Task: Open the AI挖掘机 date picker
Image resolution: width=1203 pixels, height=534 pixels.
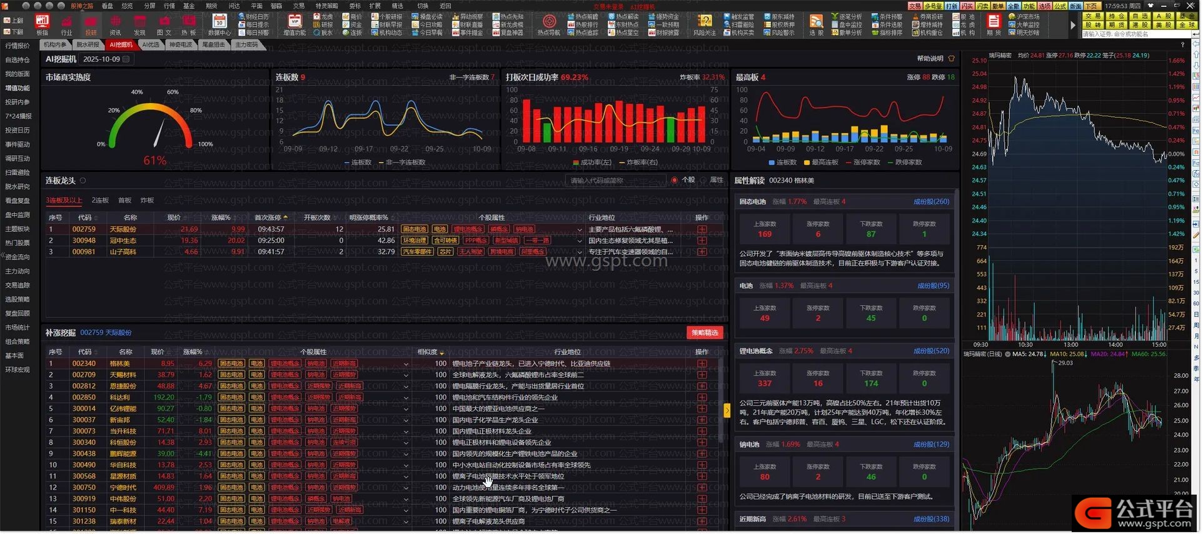Action: click(126, 59)
